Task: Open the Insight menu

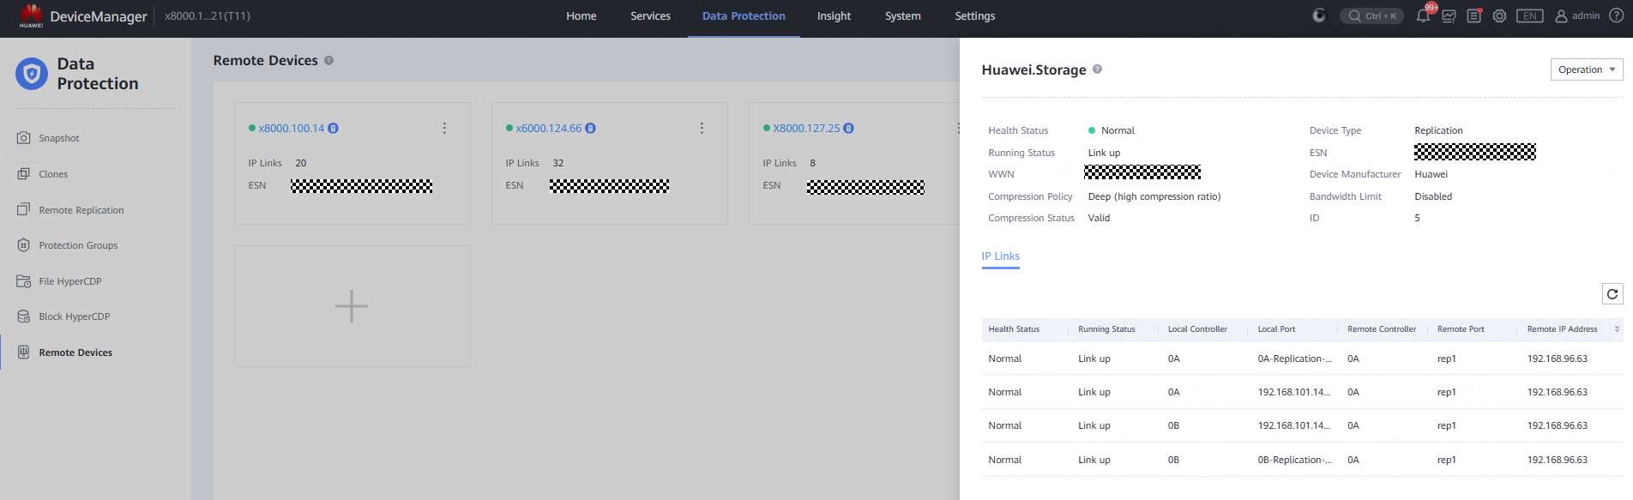Action: [x=834, y=16]
